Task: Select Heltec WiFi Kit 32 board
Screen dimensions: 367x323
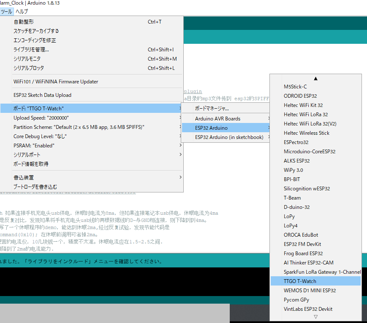Action: pyautogui.click(x=315, y=105)
